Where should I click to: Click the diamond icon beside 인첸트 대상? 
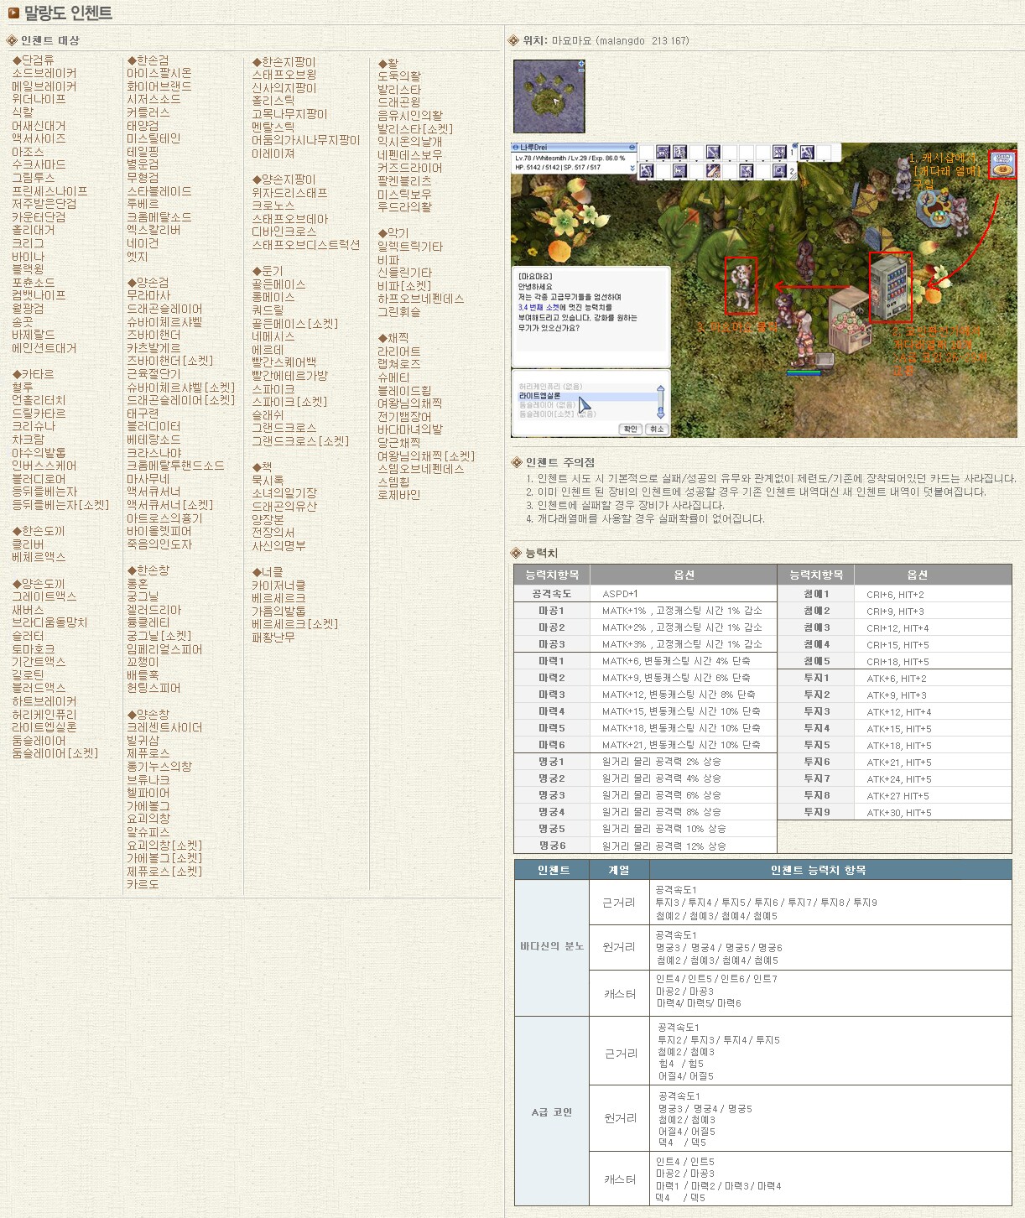(12, 40)
